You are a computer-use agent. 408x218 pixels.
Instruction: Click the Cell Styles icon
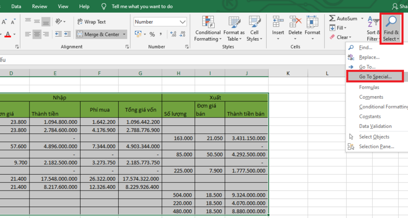(x=253, y=22)
